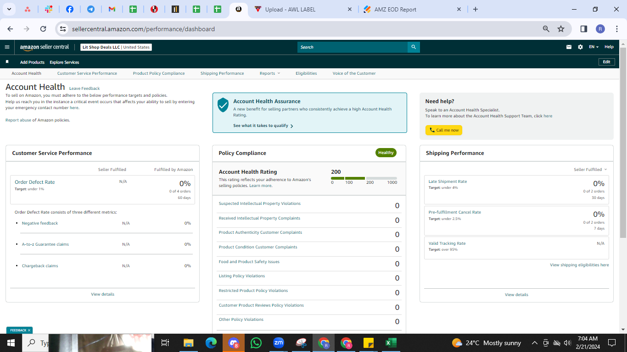
Task: Open File Explorer from the taskbar
Action: click(x=188, y=343)
